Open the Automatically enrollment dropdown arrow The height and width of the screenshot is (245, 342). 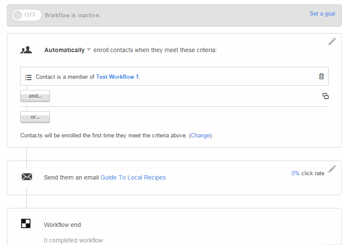tap(89, 50)
